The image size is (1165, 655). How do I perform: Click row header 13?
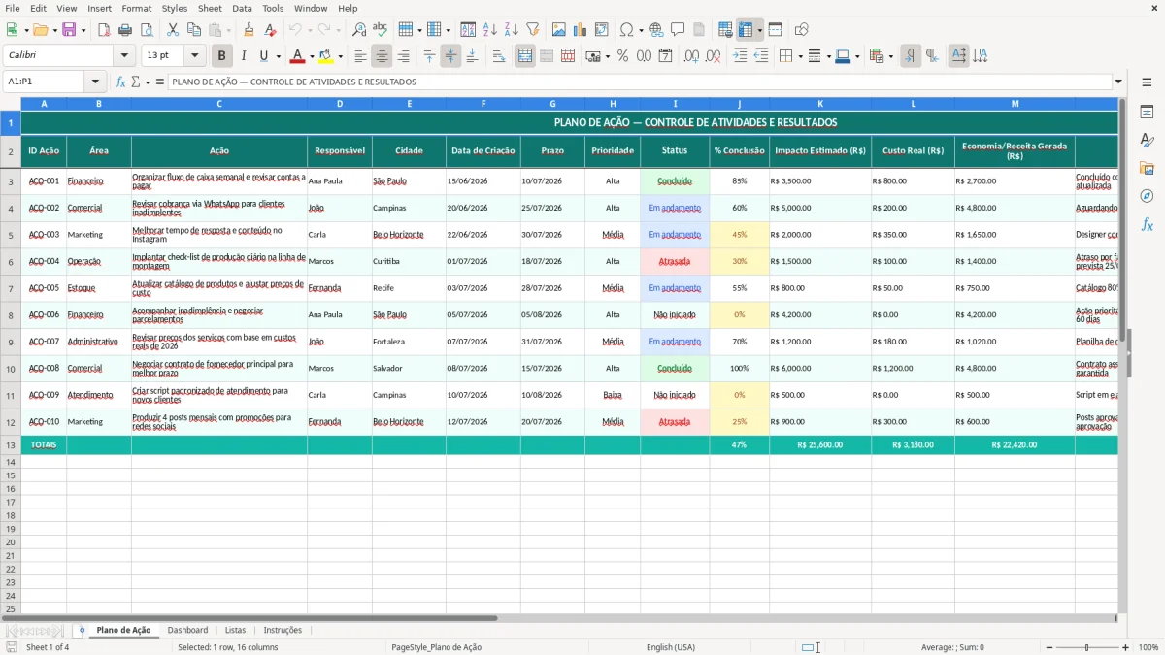[x=11, y=444]
